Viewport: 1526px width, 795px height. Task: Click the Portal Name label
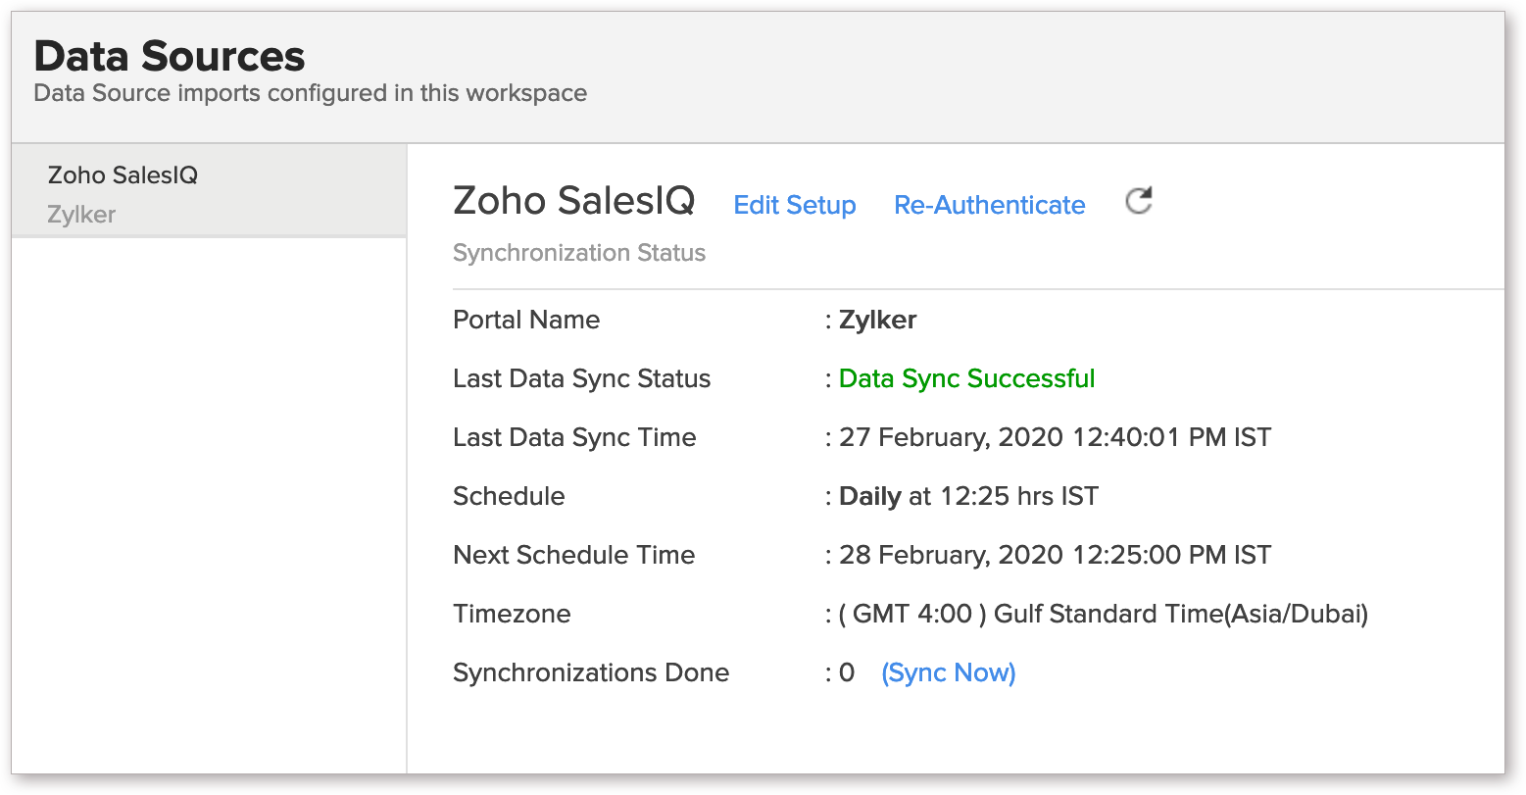(x=525, y=320)
